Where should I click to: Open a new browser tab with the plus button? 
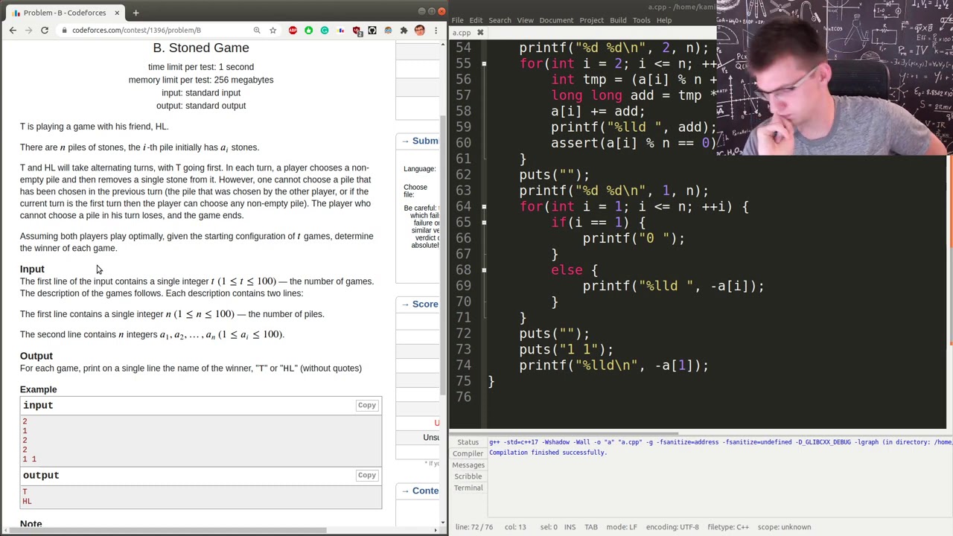pyautogui.click(x=136, y=13)
